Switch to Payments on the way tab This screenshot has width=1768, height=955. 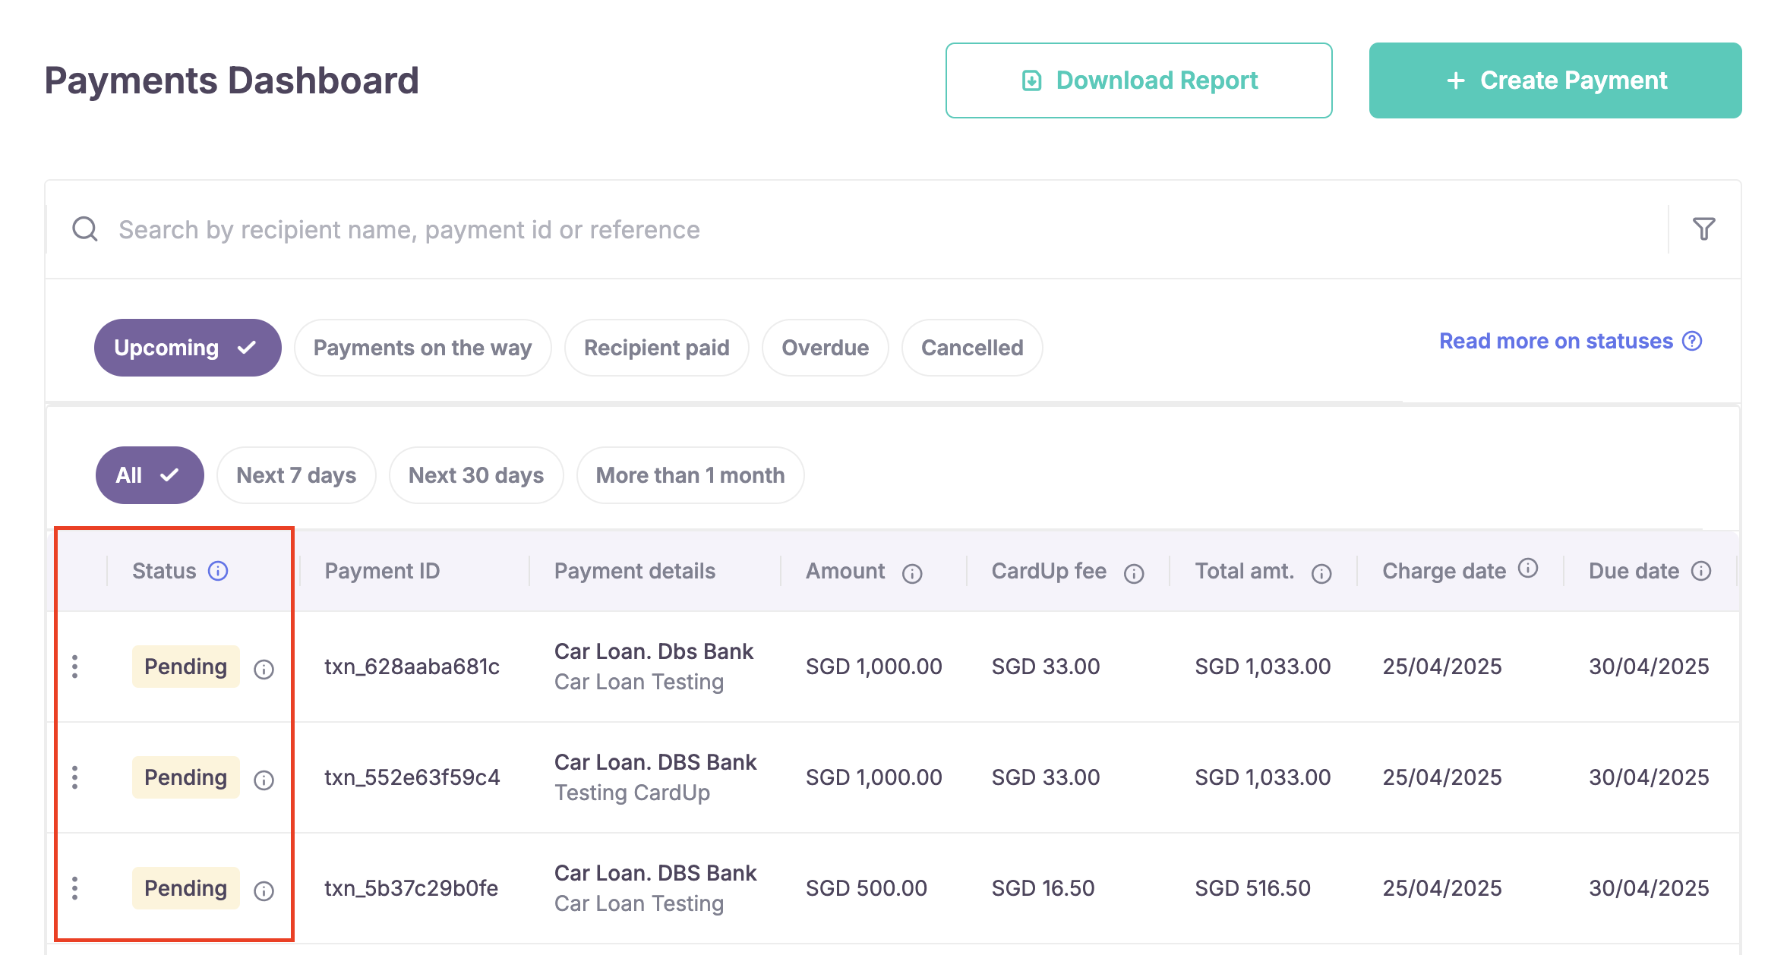tap(422, 348)
